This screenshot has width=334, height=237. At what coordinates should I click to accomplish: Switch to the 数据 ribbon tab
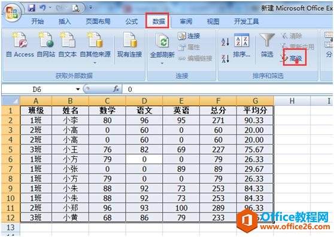tap(158, 21)
